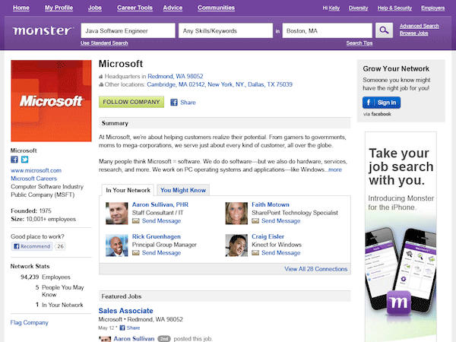
Task: Open Faith Motown's profile photo
Action: pyautogui.click(x=236, y=213)
